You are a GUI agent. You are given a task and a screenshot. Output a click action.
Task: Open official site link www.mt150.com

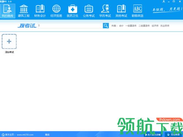point(25,135)
